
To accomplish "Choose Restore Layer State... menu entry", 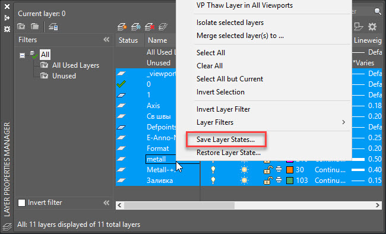I will pyautogui.click(x=229, y=153).
